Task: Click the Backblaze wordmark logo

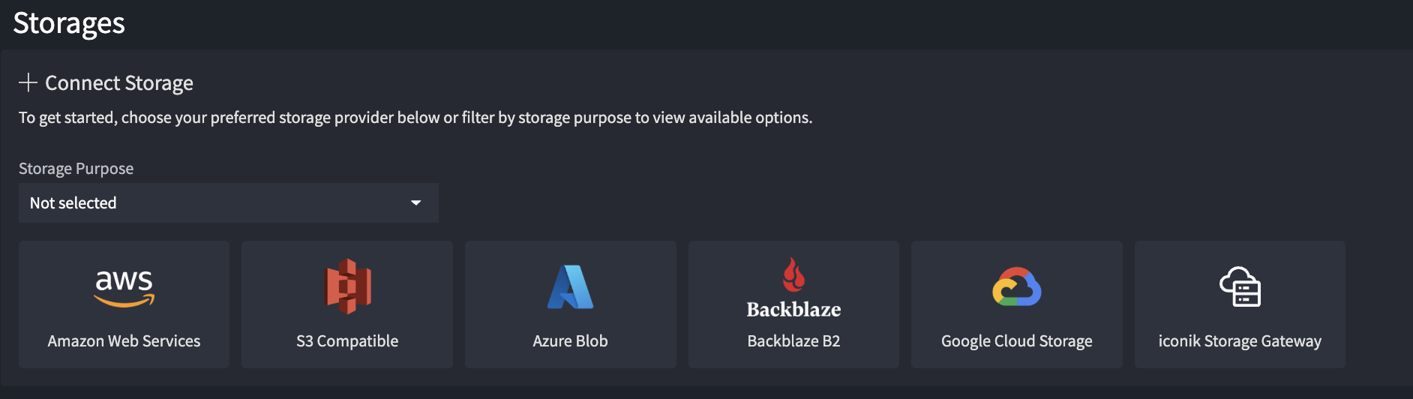Action: pyautogui.click(x=793, y=309)
